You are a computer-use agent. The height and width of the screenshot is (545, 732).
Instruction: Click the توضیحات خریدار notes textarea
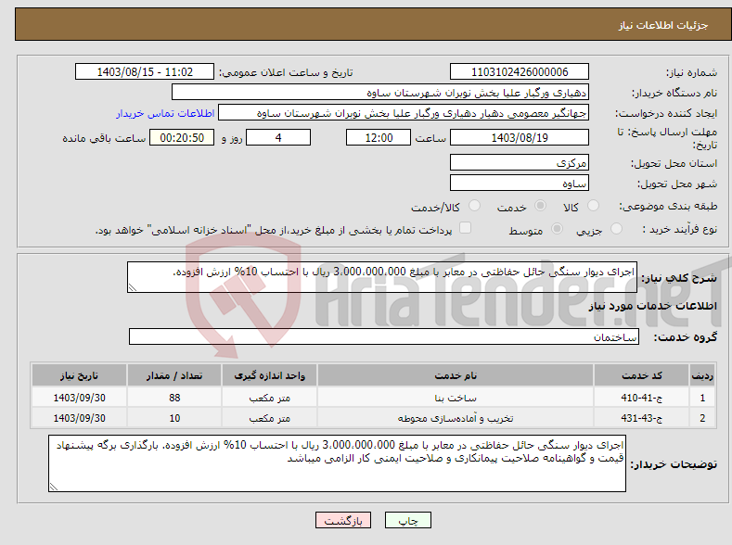pos(337,463)
